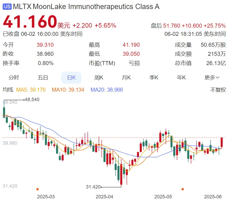Click the MA10: 39.134 indicator

tap(68, 90)
